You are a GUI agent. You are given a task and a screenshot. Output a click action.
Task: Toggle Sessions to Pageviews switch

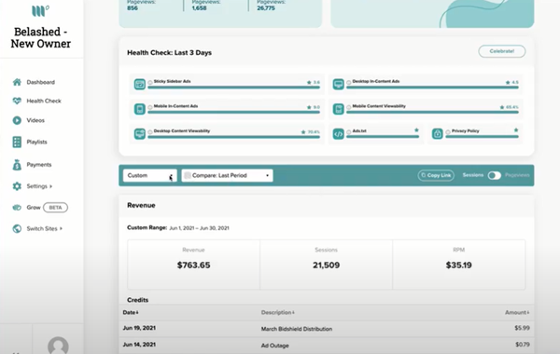[495, 175]
